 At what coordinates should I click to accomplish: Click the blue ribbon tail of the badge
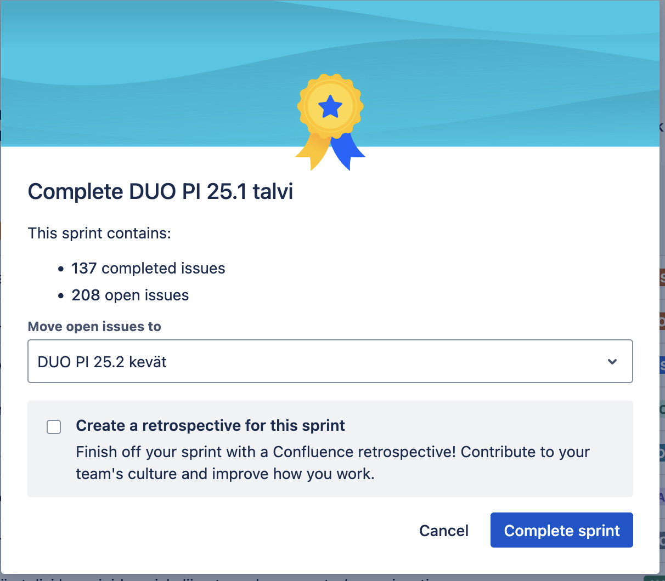pos(348,151)
